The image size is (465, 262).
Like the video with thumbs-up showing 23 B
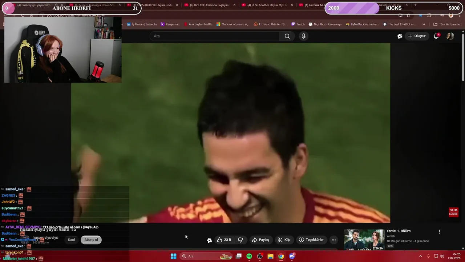(224, 240)
